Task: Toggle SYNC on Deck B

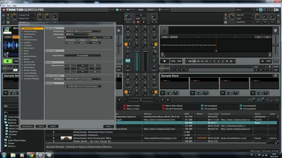Action: 165,37
